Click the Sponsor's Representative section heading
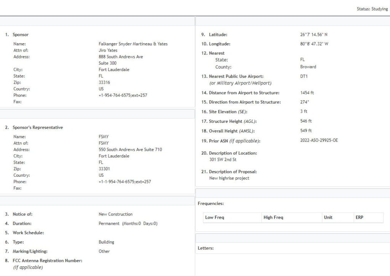390x276 pixels. 38,128
